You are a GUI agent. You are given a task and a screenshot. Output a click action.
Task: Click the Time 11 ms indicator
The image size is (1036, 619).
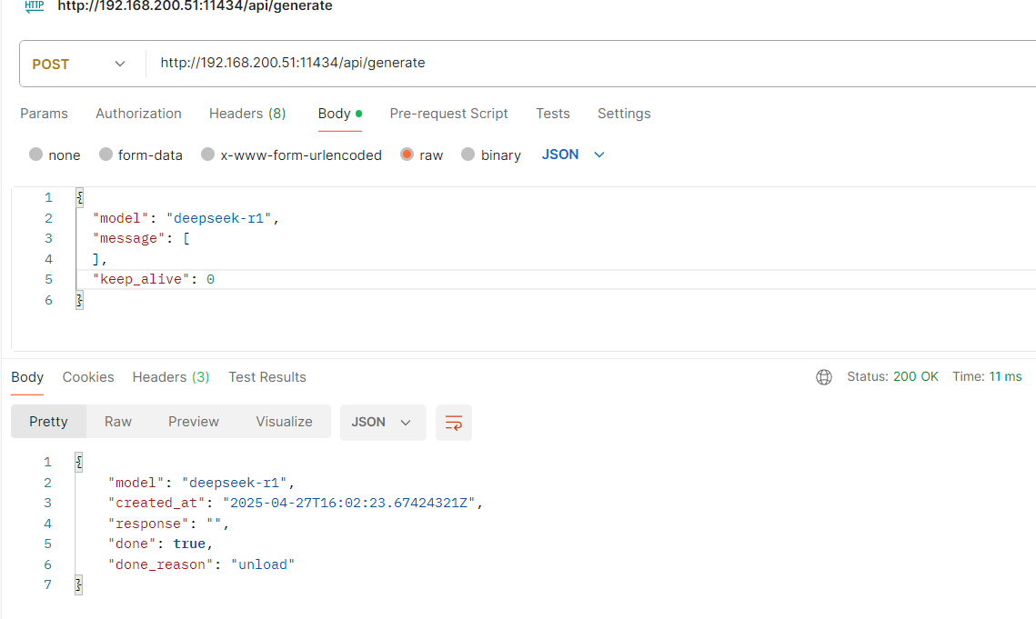(987, 376)
